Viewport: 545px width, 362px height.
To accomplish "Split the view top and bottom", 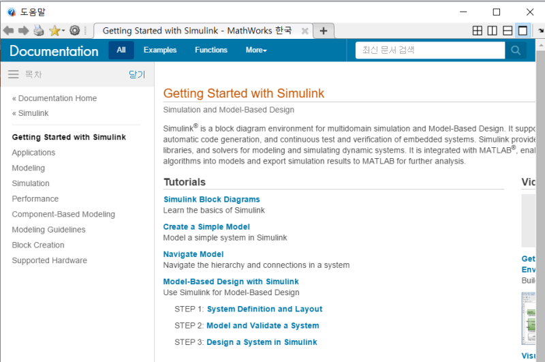I will [508, 31].
